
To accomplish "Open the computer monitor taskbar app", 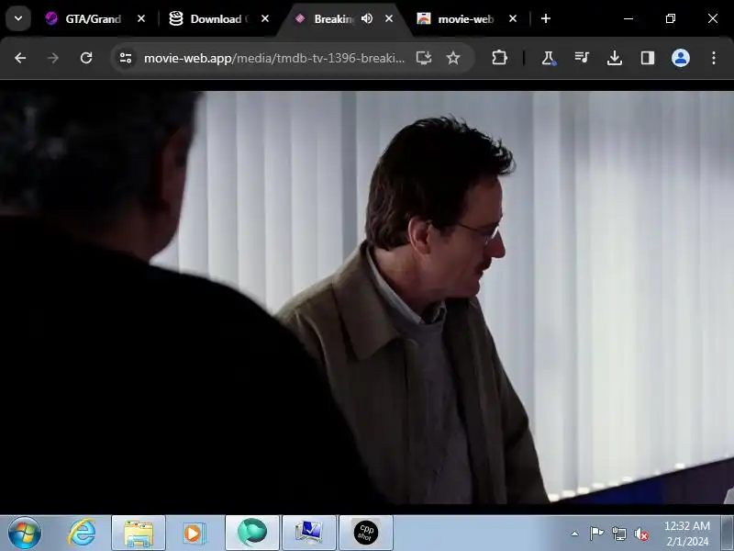I will (x=309, y=533).
